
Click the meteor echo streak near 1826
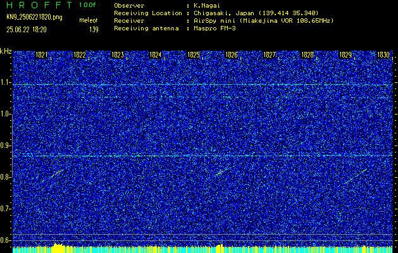(x=220, y=173)
